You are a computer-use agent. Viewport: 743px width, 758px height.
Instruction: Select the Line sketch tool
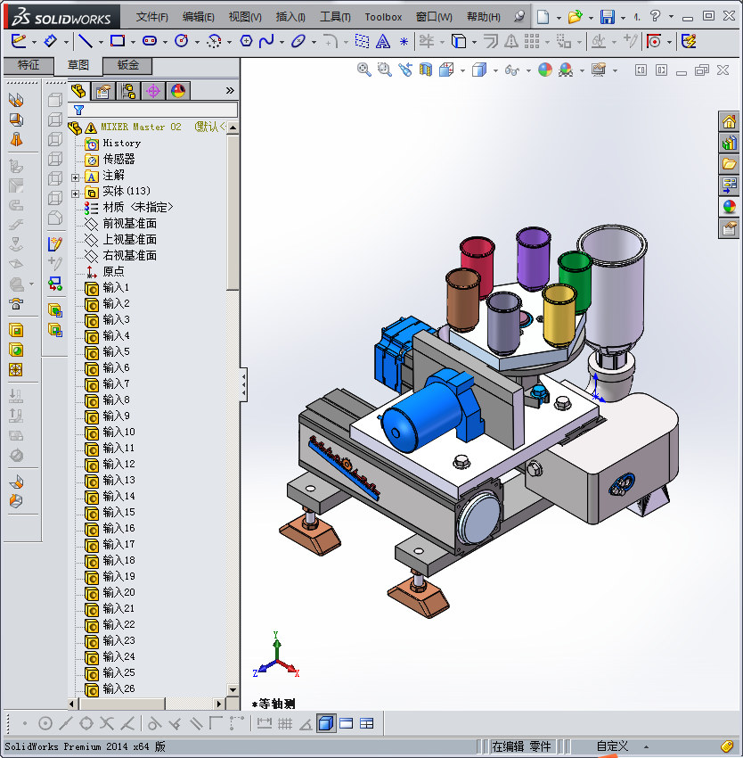click(86, 42)
